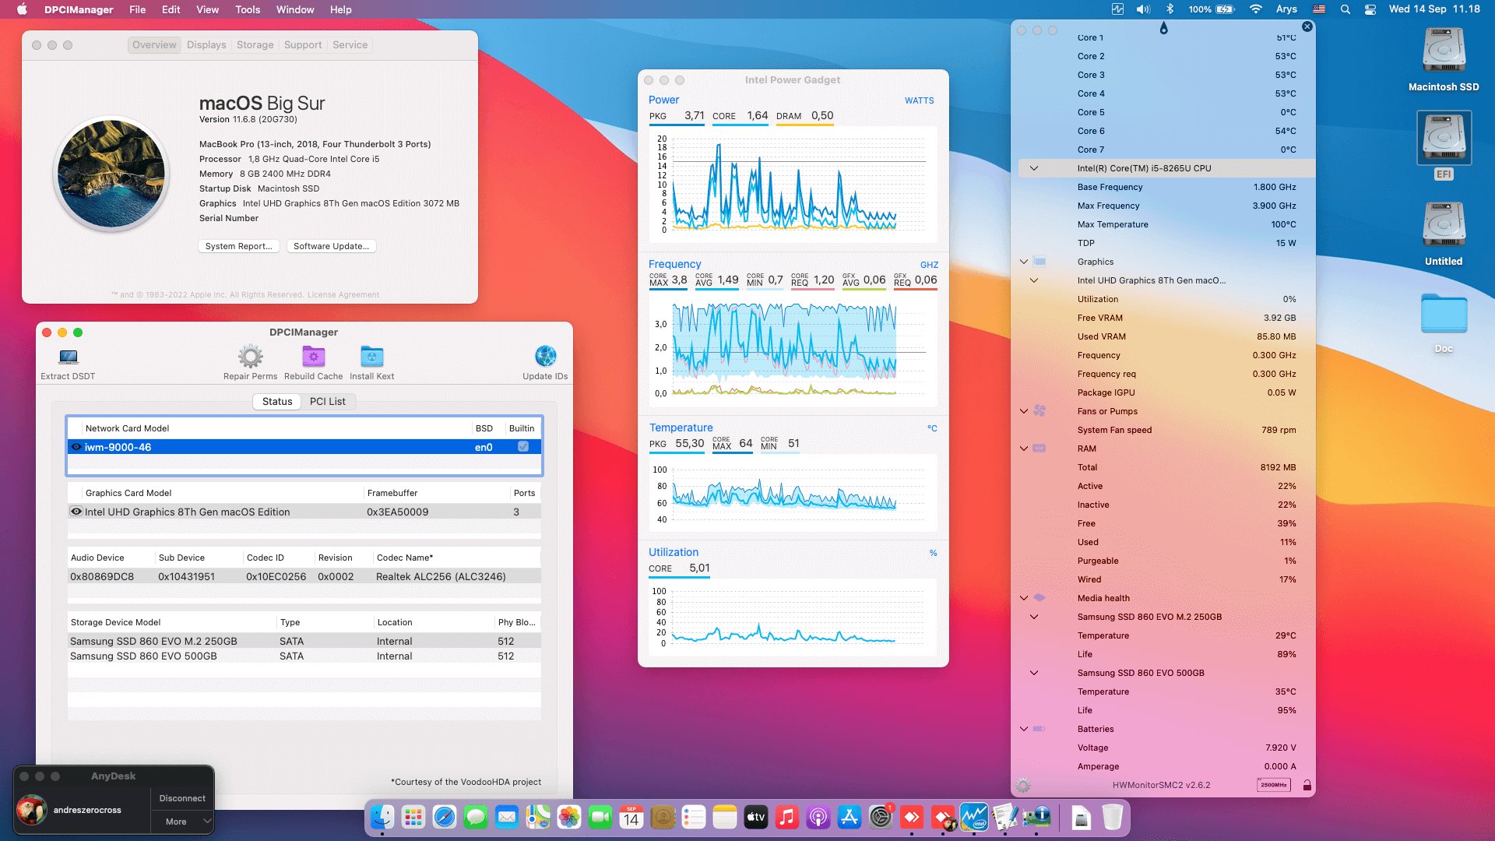
Task: Open the Support tab in About This Mac
Action: point(303,45)
